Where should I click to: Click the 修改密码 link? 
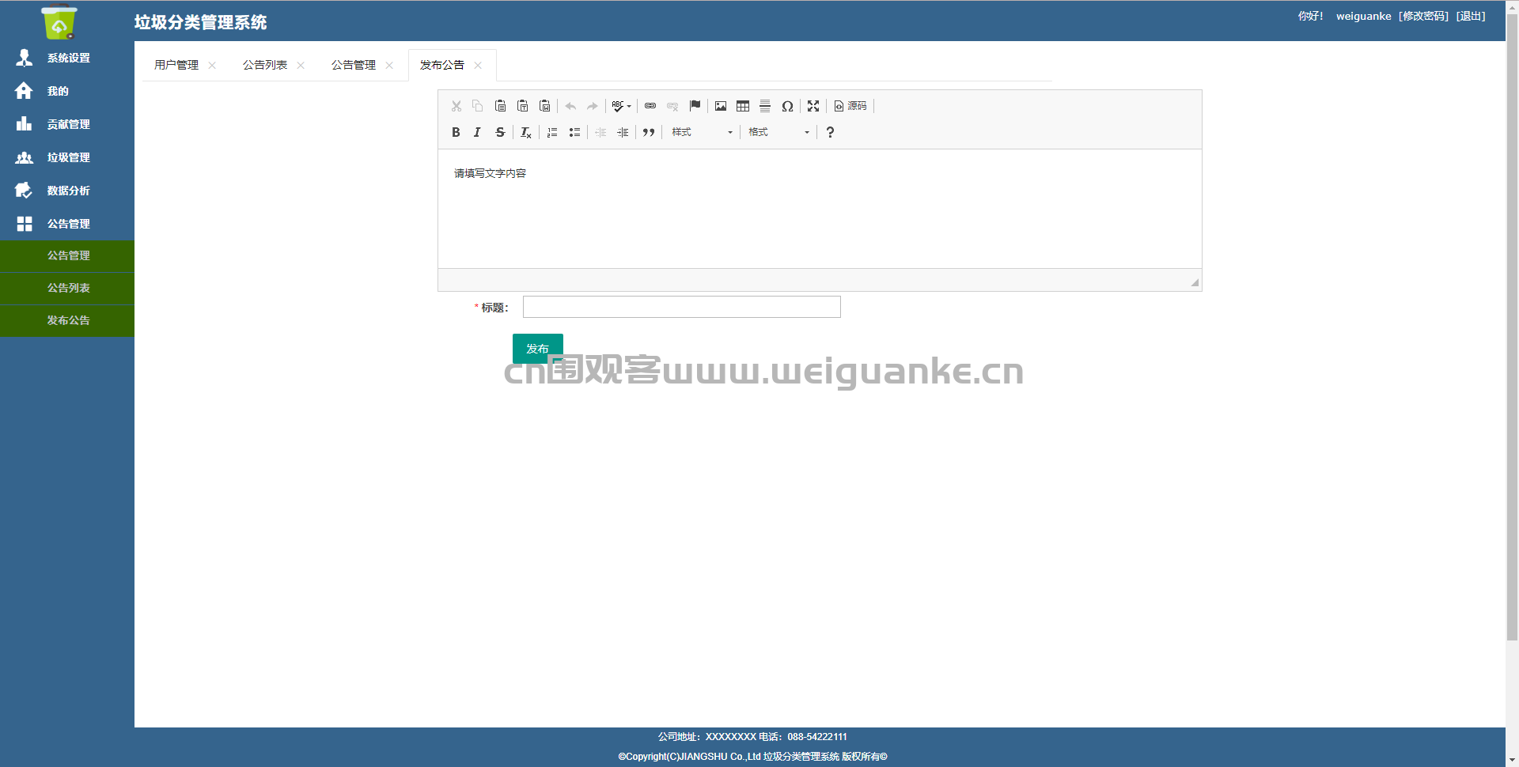click(1423, 16)
